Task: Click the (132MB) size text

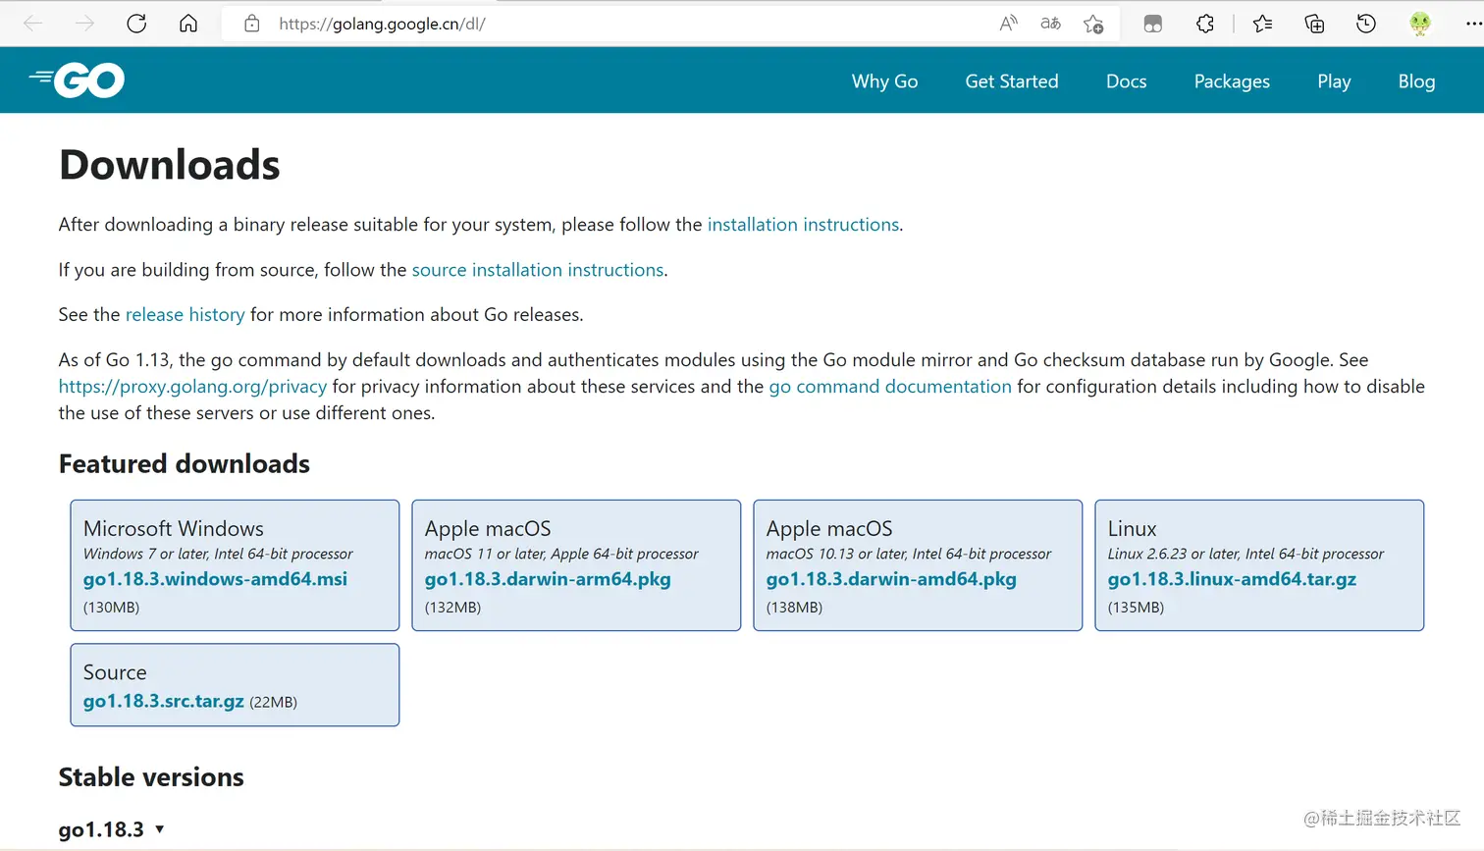Action: (x=452, y=608)
